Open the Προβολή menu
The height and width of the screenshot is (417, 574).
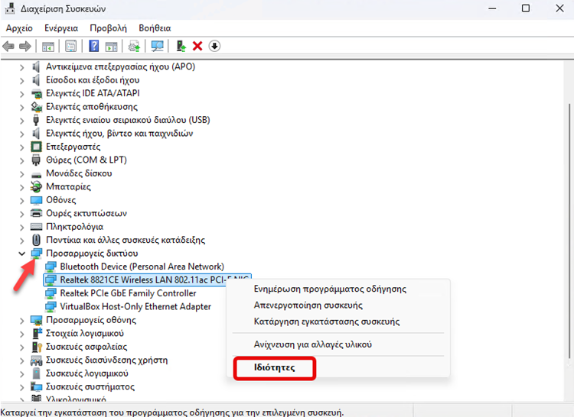(107, 27)
